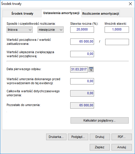The height and width of the screenshot is (154, 135).
Task: Click the Drukarka printer settings button
Action: coord(56,137)
